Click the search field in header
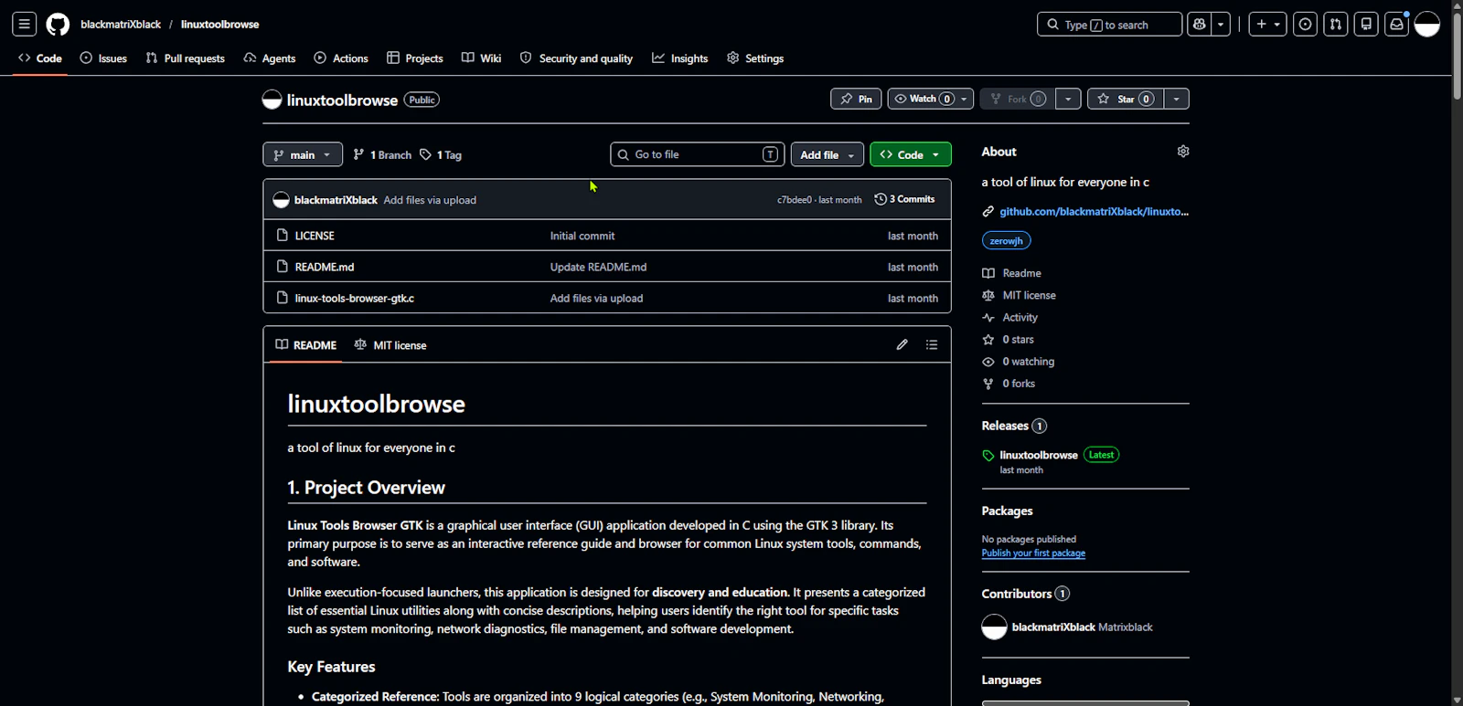 coord(1109,25)
